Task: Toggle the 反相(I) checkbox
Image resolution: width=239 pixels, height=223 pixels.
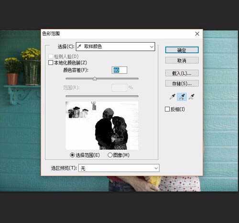Action: [x=167, y=109]
